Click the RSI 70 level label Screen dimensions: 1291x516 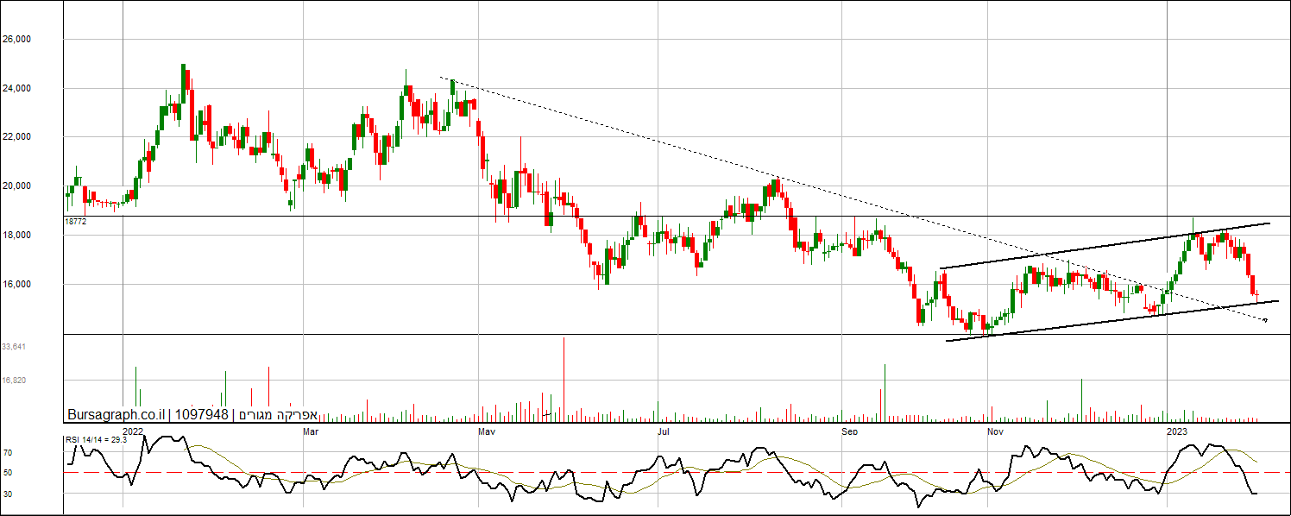point(7,452)
